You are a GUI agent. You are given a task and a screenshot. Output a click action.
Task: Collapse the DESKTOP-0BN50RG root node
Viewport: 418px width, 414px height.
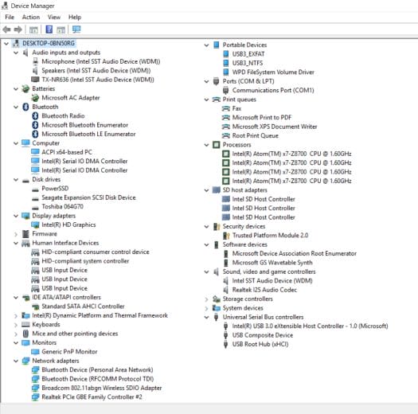pos(6,44)
